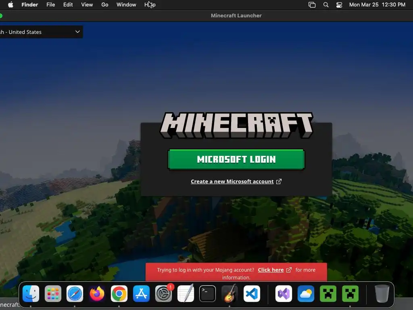
Task: Launch GarageBand guitar icon in Dock
Action: 229,293
